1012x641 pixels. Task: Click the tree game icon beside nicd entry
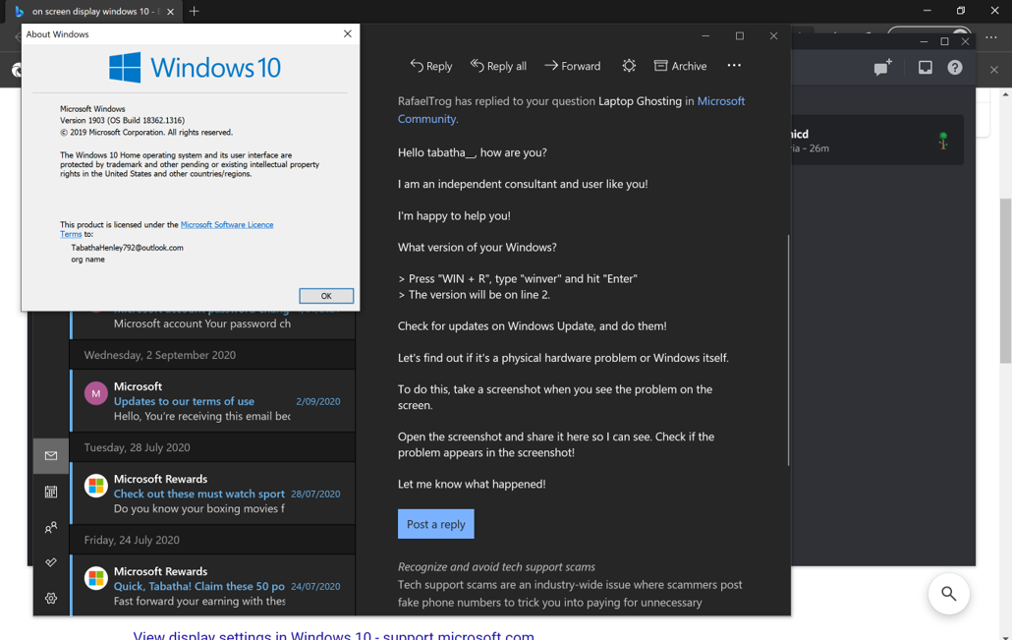[x=943, y=140]
